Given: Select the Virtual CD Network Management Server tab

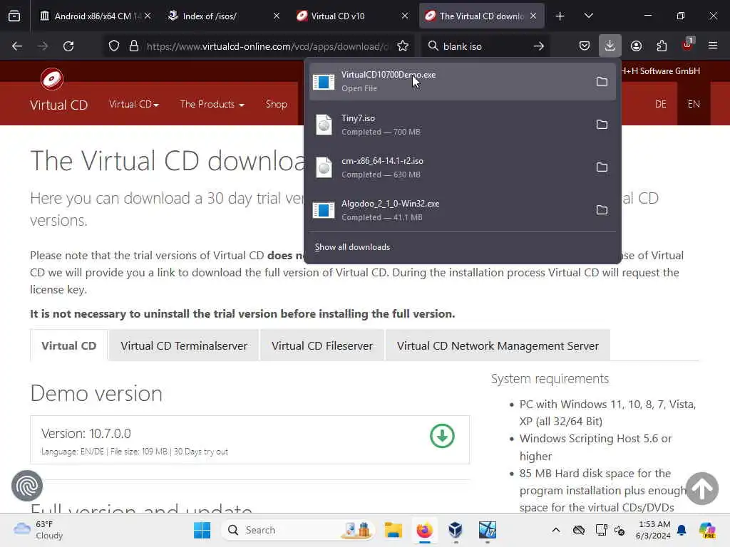Looking at the screenshot, I should 498,345.
